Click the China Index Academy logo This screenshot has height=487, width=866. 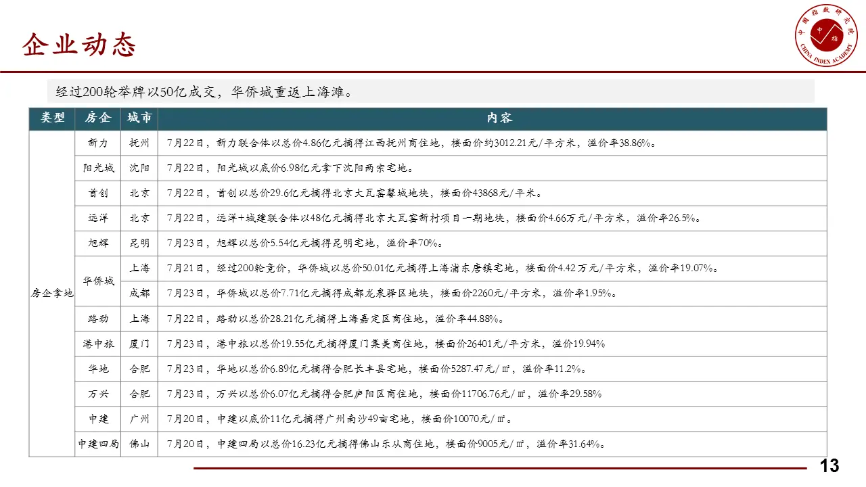coord(825,35)
